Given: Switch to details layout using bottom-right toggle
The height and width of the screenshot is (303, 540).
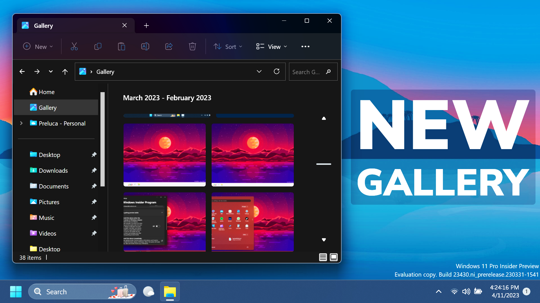Looking at the screenshot, I should tap(323, 257).
